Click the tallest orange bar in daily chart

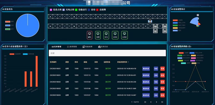point(37,71)
